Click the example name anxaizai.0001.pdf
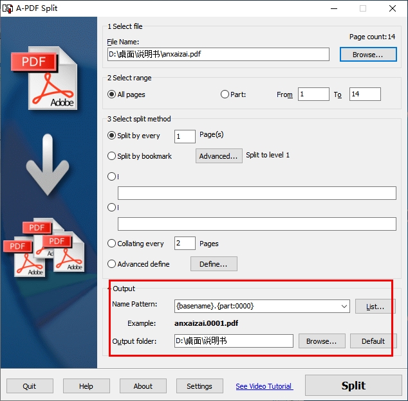 click(x=206, y=323)
